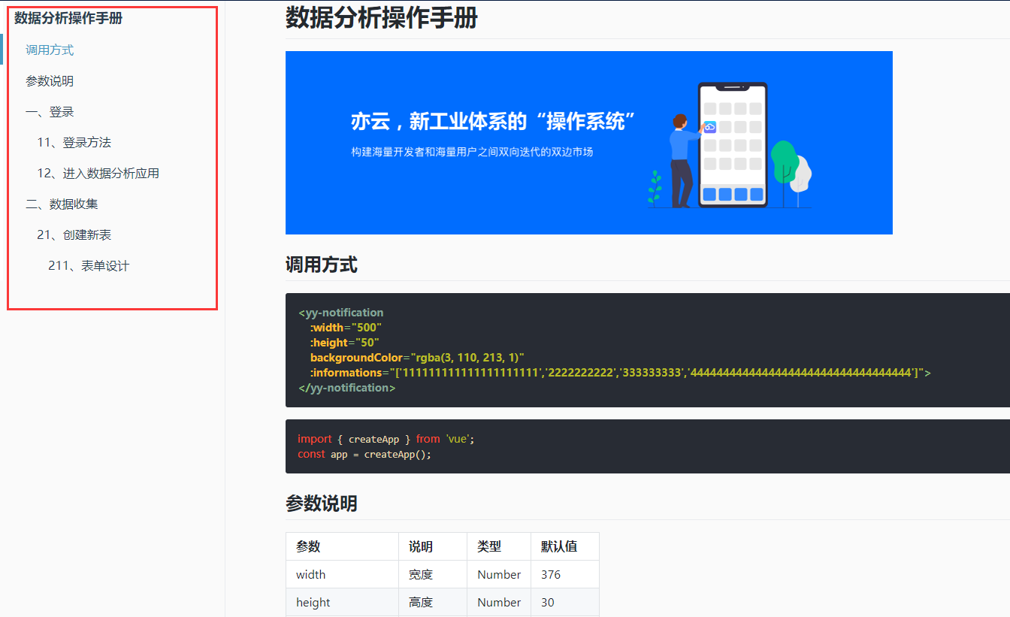Click the yy-notification code block
Screen dimensions: 1010x617
click(x=648, y=350)
